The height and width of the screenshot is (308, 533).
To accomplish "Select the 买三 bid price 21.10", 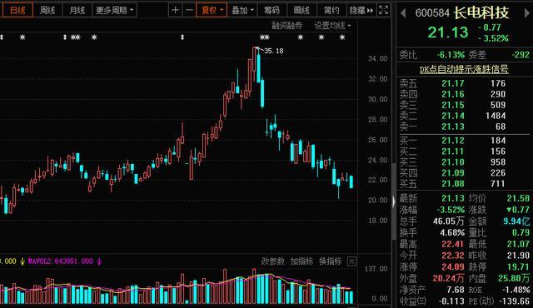I will 453,162.
